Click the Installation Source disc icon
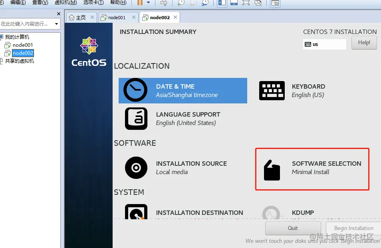 tap(136, 168)
